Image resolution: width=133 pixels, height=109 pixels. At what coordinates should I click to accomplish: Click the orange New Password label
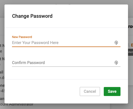click(22, 37)
